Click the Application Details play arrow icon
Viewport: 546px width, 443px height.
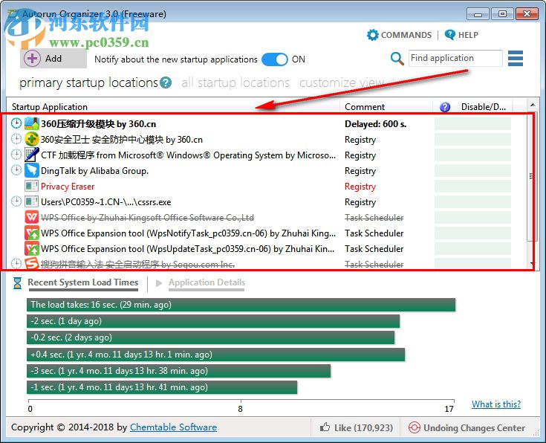(159, 282)
